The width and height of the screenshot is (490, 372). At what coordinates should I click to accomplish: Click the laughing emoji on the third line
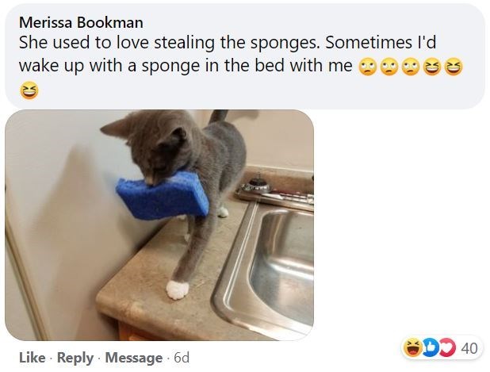click(27, 90)
